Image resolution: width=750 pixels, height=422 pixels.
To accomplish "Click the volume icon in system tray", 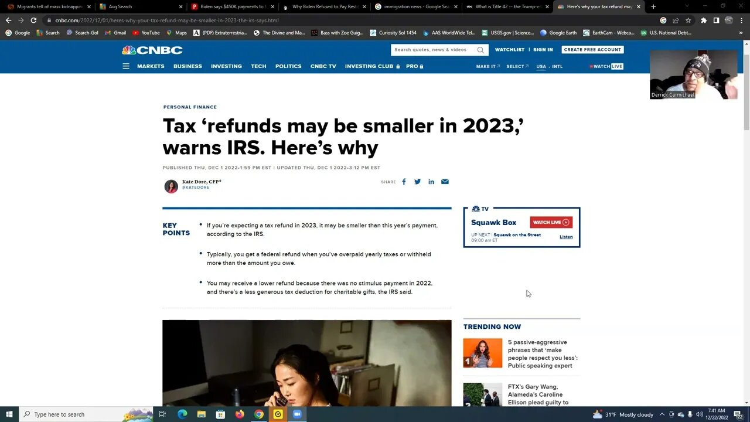I will pos(699,414).
